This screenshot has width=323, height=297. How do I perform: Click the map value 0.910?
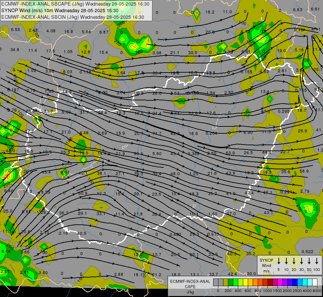point(213,234)
